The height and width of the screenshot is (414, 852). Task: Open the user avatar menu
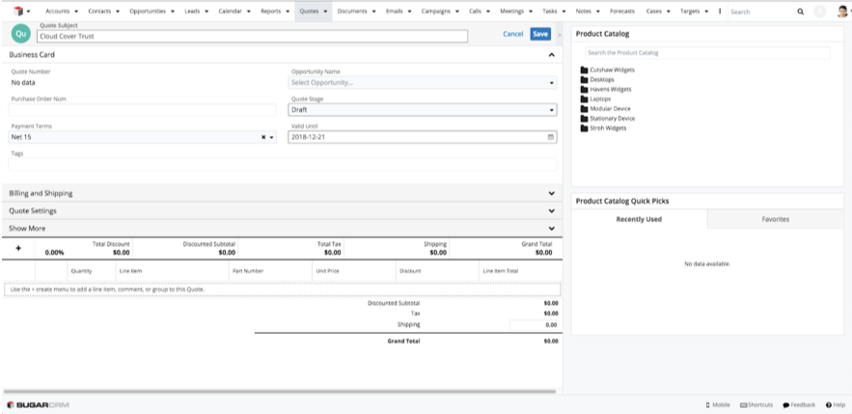pos(832,12)
